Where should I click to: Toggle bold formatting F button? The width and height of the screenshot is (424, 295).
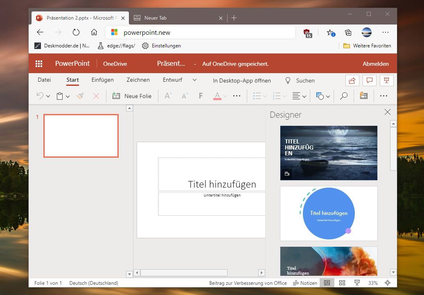pos(201,96)
